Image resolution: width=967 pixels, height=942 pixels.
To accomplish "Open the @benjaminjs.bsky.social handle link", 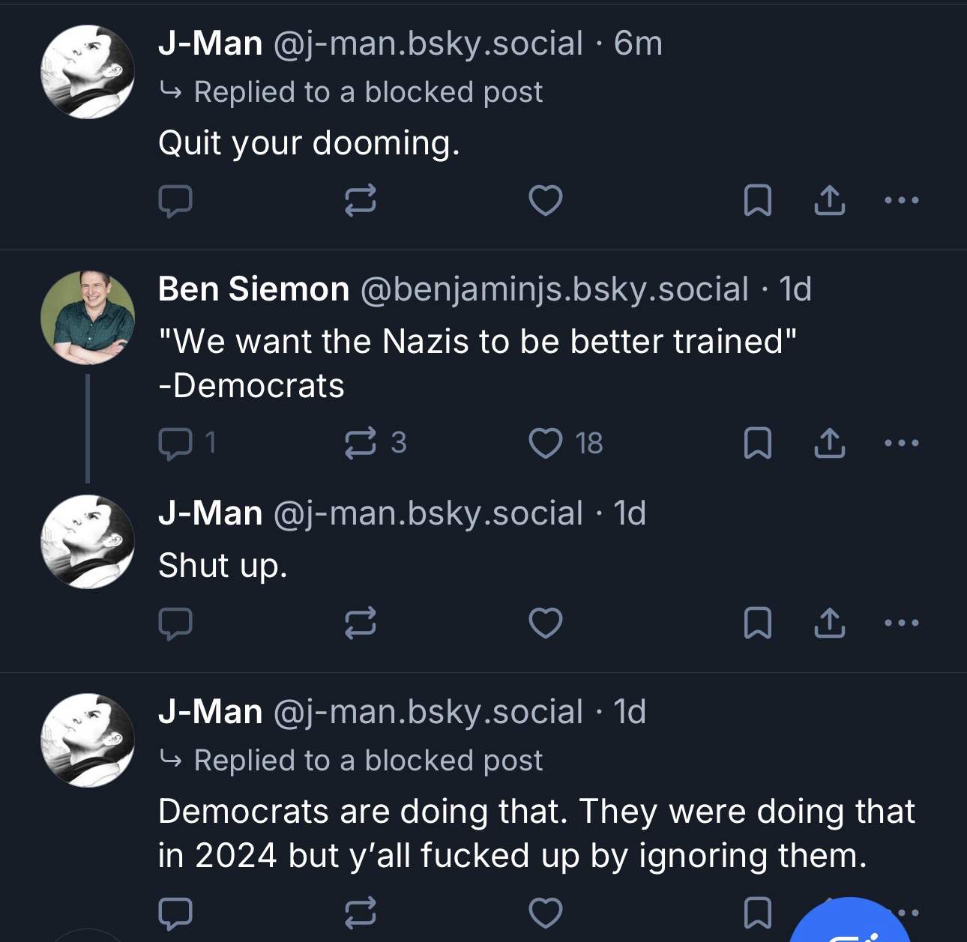I will [x=555, y=289].
